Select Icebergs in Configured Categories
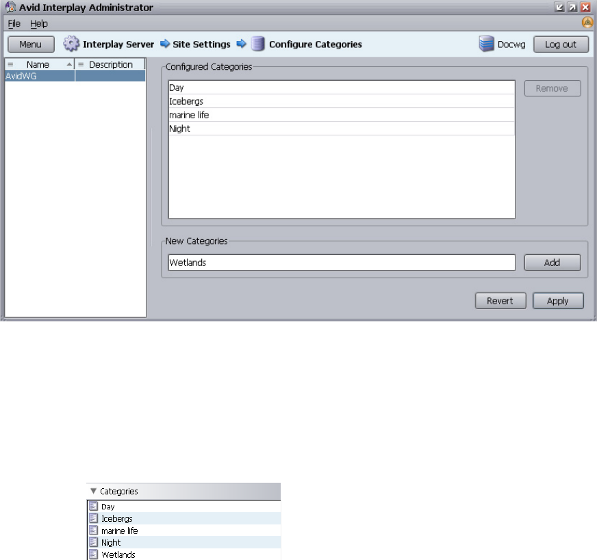The image size is (597, 560). point(342,101)
